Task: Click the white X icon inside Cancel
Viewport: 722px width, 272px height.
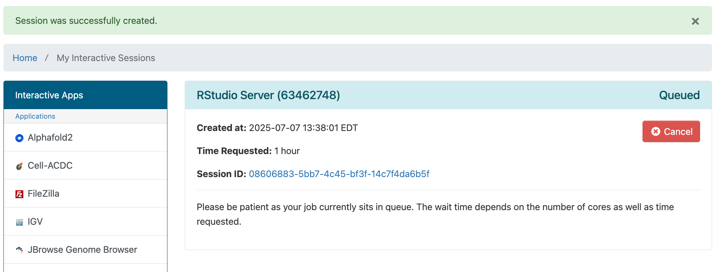Action: coord(656,131)
